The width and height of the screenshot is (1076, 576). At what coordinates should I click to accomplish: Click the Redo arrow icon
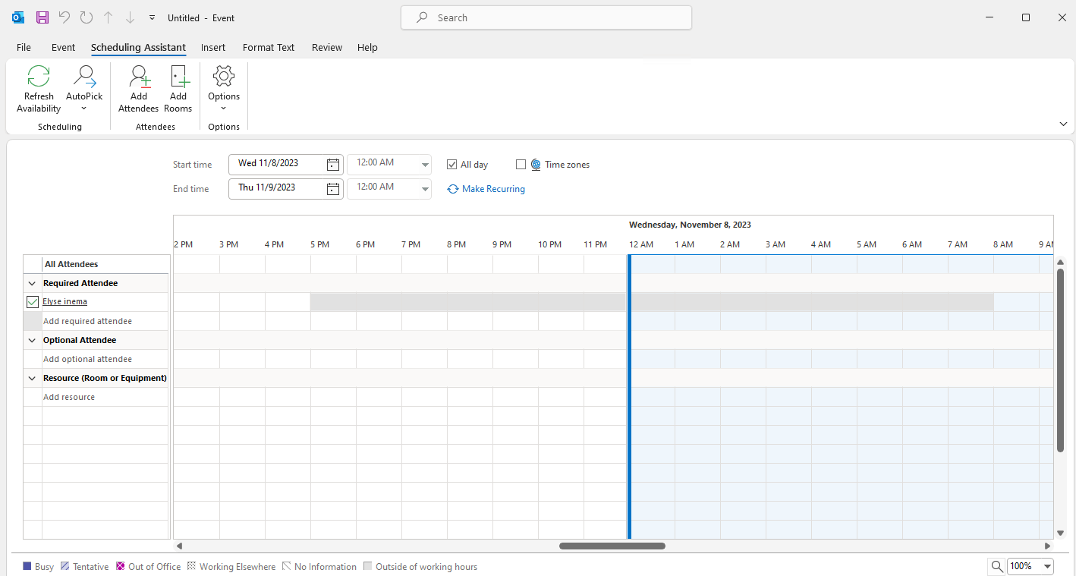pyautogui.click(x=87, y=17)
